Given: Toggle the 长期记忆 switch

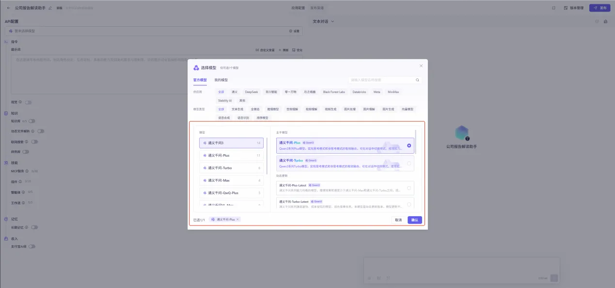Looking at the screenshot, I should (34, 227).
